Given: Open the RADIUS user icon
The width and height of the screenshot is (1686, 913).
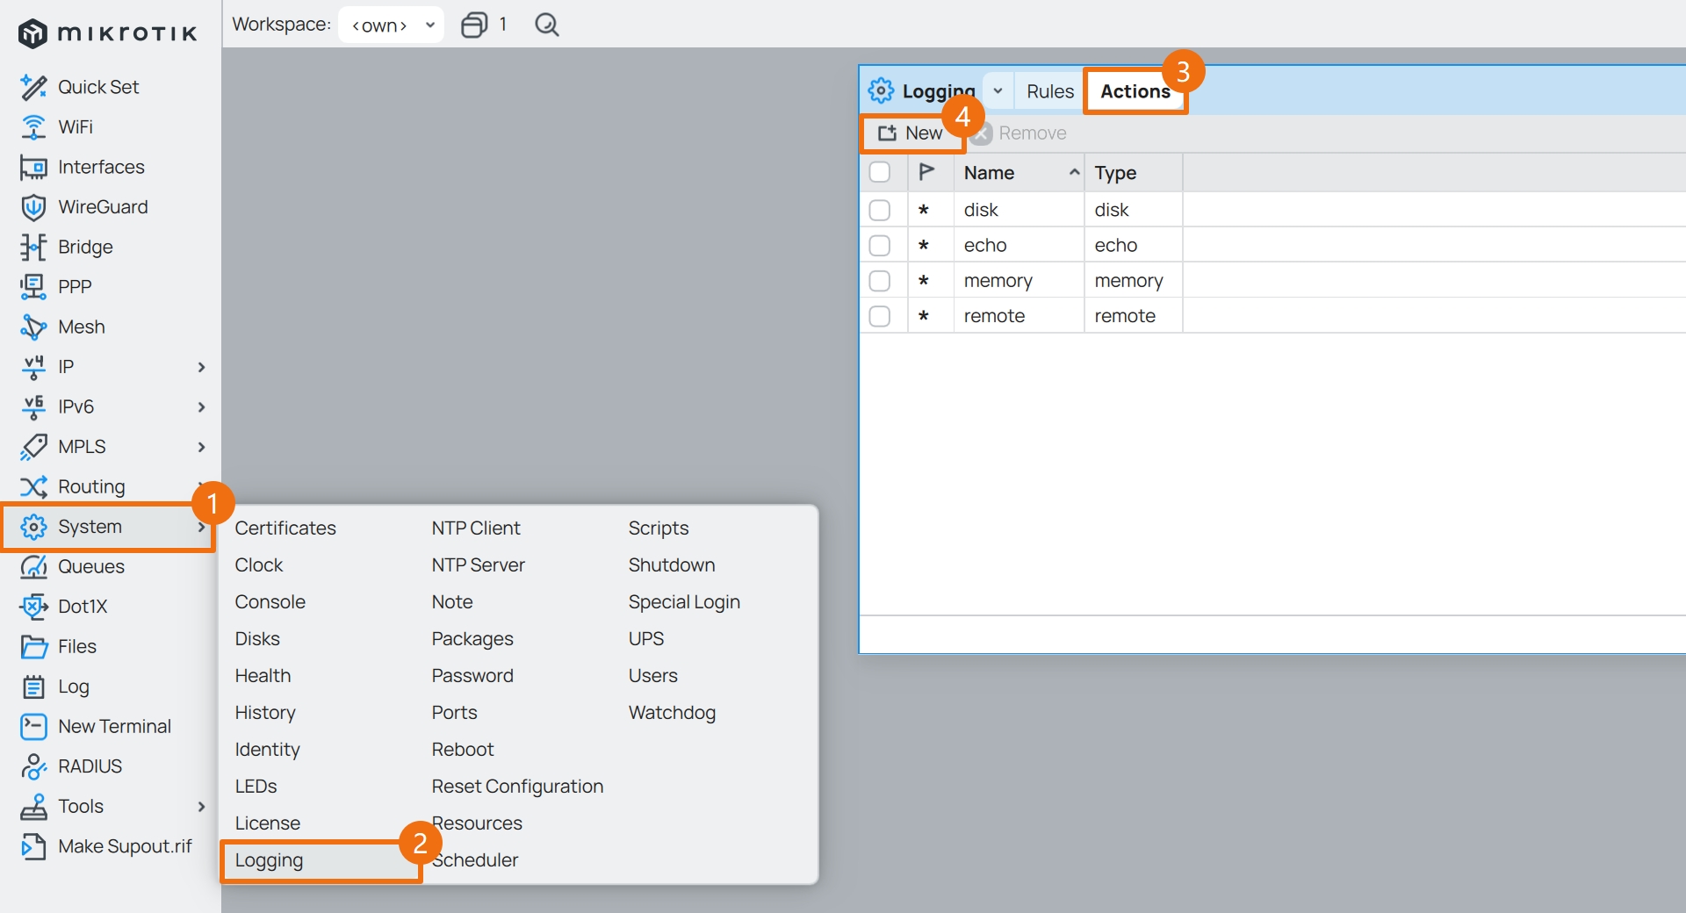Looking at the screenshot, I should [33, 766].
